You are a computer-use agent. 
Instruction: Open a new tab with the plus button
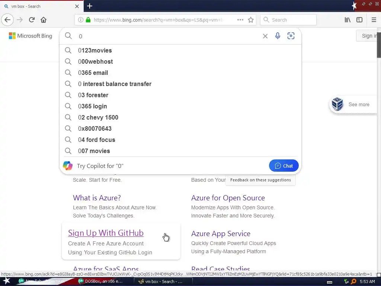[90, 6]
